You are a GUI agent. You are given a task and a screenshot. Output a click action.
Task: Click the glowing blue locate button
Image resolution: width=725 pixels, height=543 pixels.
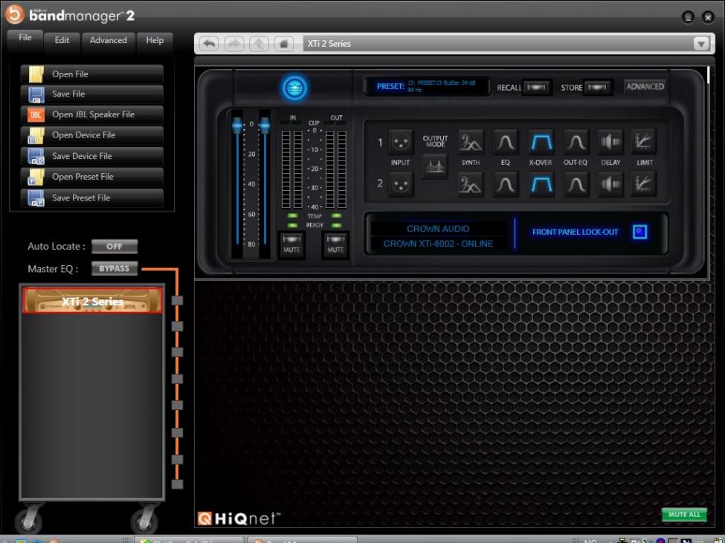tap(294, 87)
